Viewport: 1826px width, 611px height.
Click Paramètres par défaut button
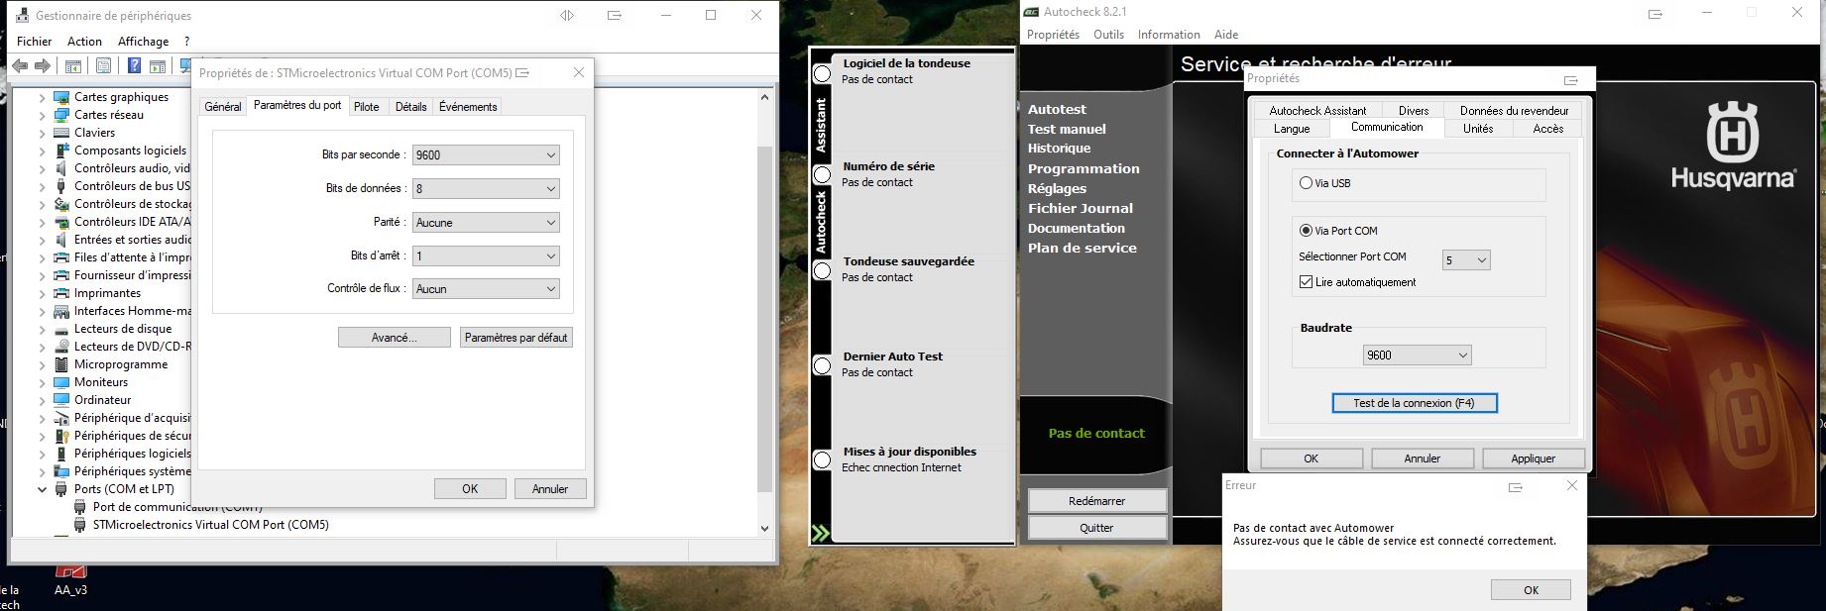point(516,338)
